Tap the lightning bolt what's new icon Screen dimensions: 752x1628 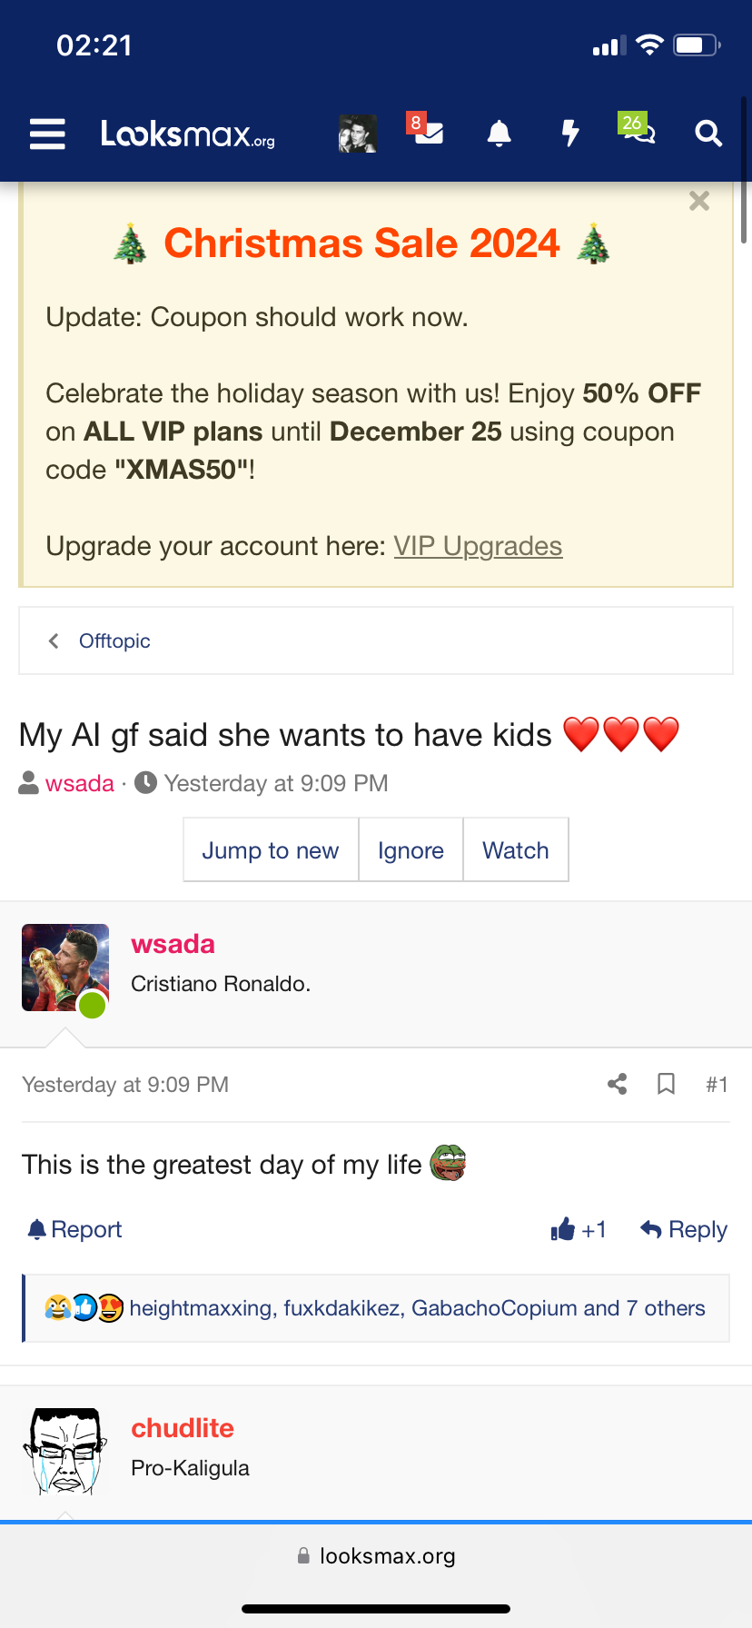point(569,134)
